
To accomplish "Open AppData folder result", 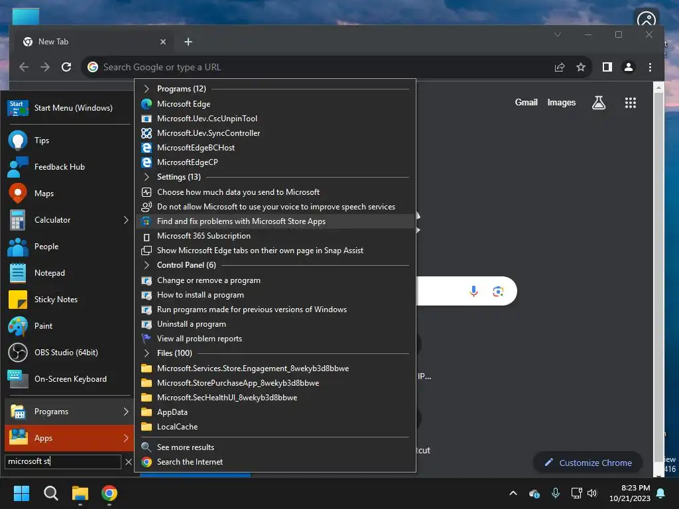I will (x=275, y=412).
